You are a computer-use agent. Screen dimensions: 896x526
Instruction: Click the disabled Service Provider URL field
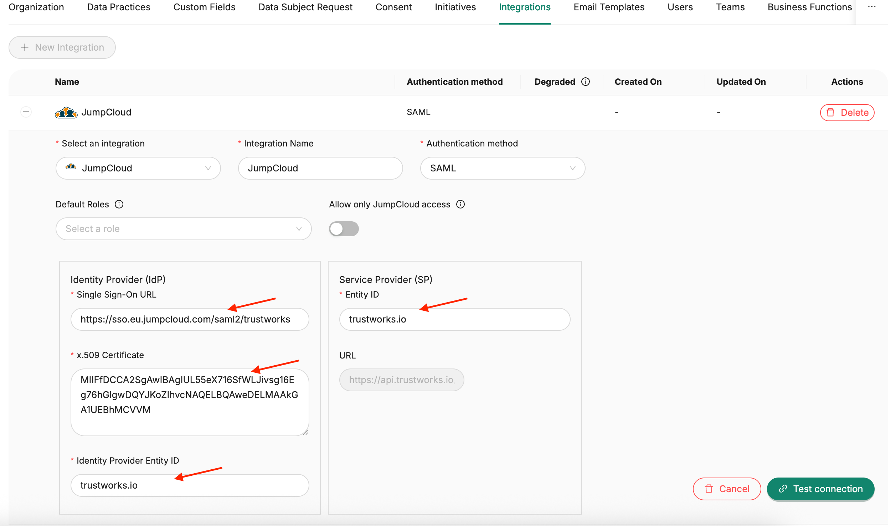pyautogui.click(x=402, y=380)
